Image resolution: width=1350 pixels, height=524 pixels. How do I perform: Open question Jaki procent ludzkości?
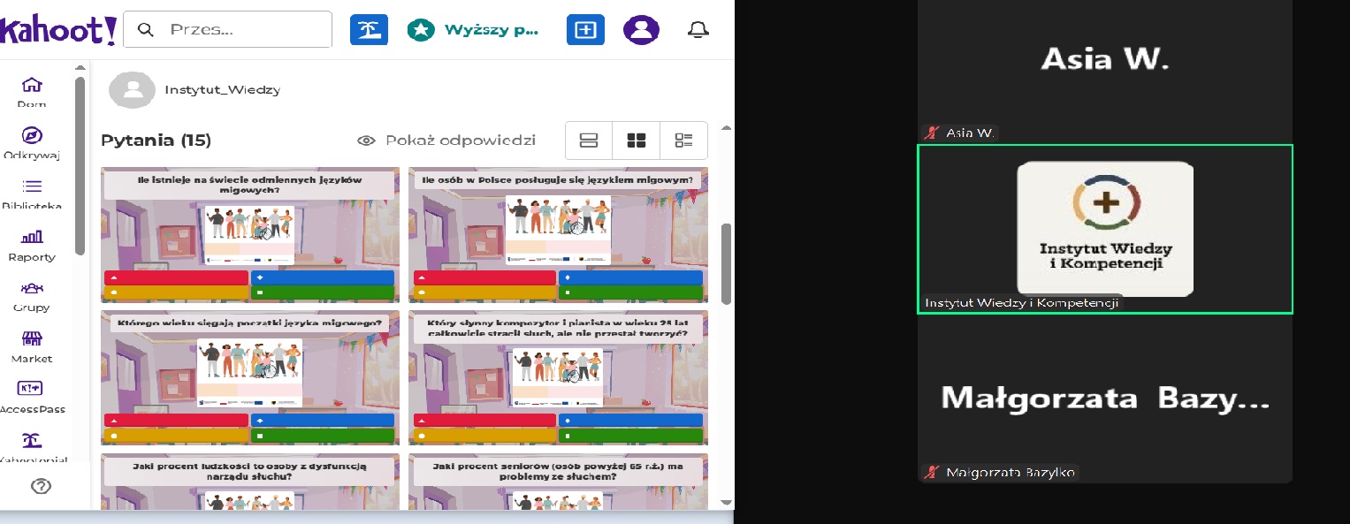pyautogui.click(x=250, y=482)
